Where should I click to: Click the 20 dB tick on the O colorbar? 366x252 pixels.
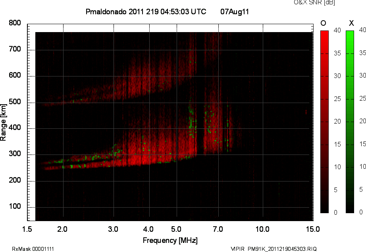point(337,121)
